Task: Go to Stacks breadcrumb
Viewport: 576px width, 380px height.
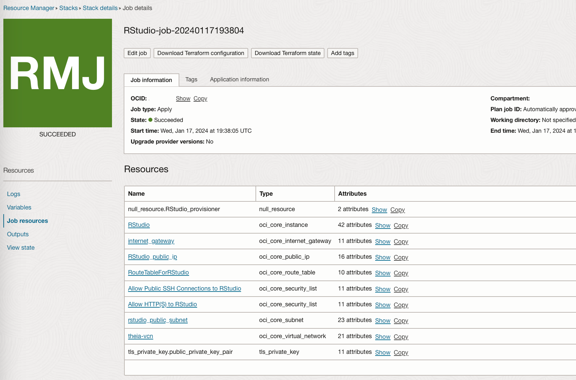Action: tap(68, 8)
